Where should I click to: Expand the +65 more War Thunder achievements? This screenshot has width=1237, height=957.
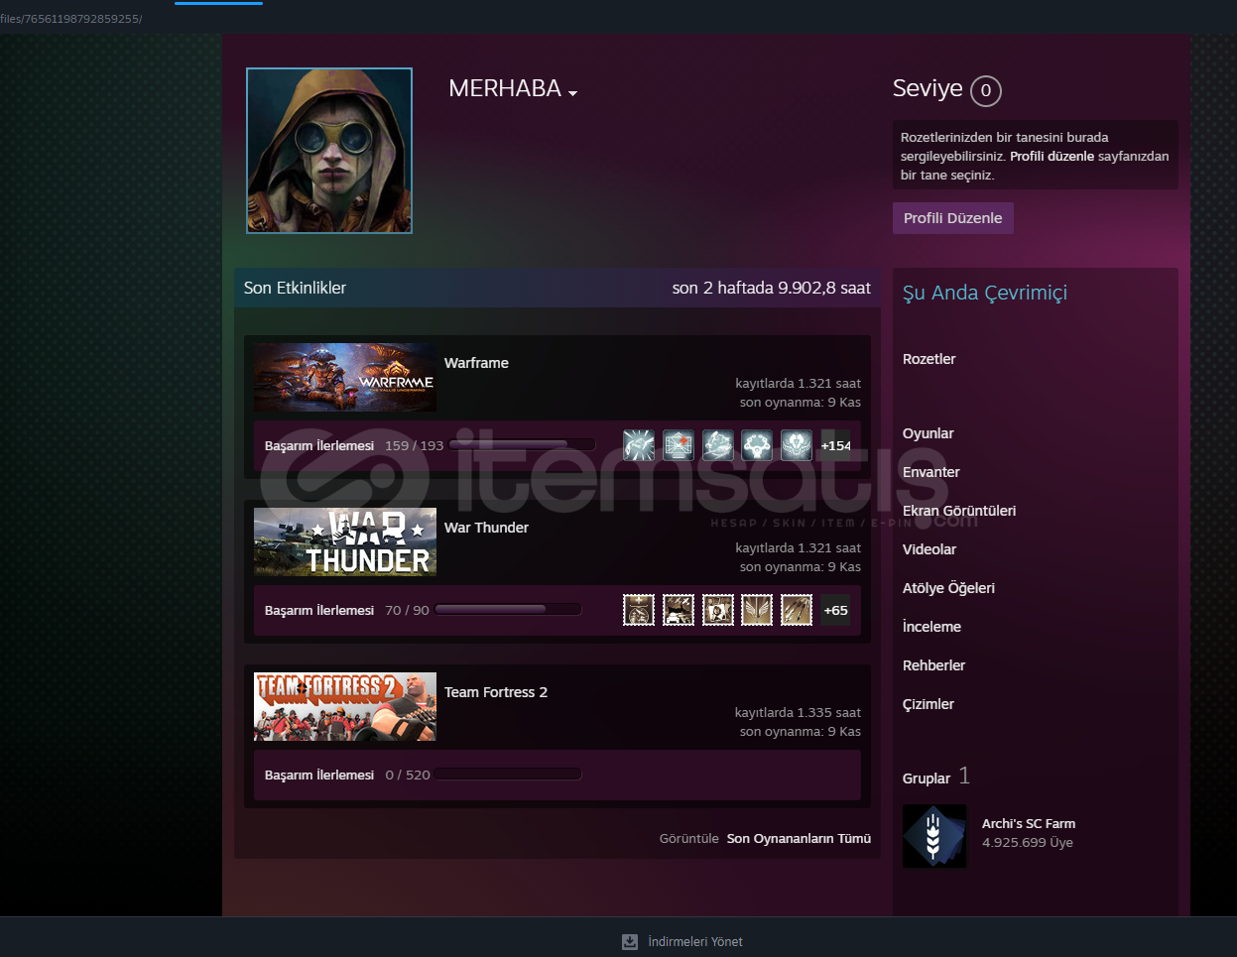click(835, 610)
